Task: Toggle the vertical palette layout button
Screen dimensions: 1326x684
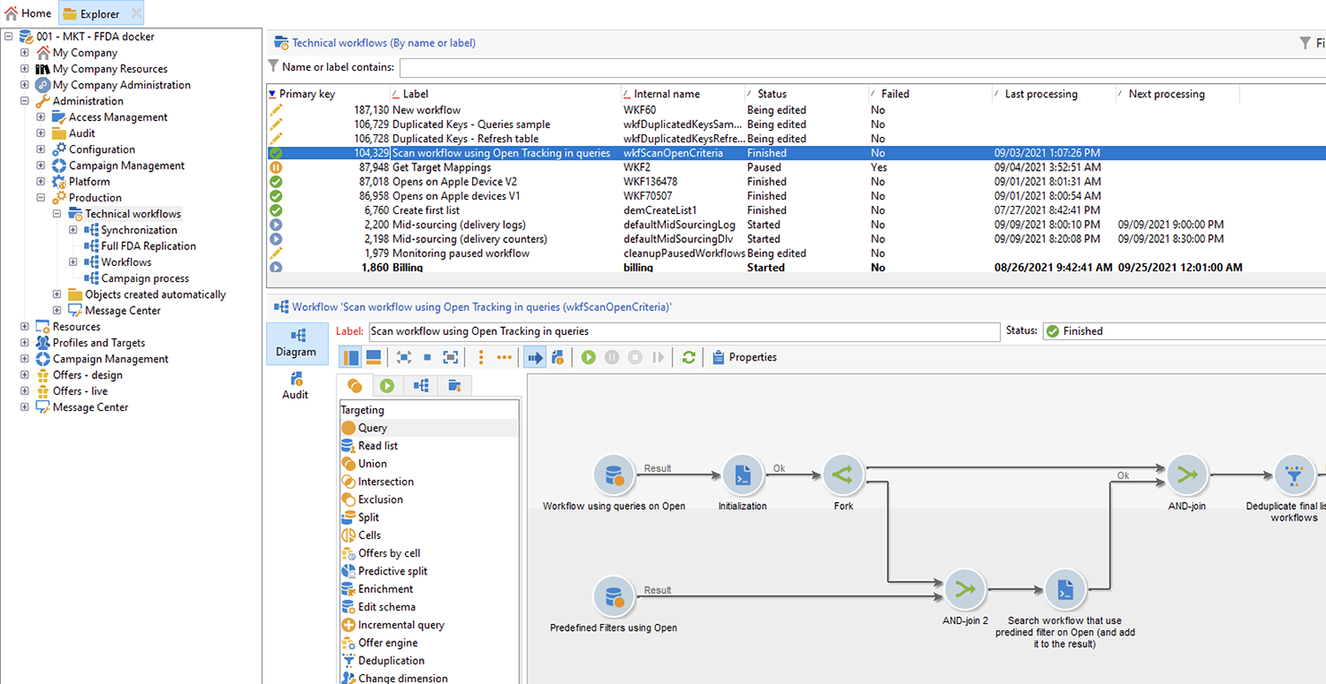Action: [350, 357]
